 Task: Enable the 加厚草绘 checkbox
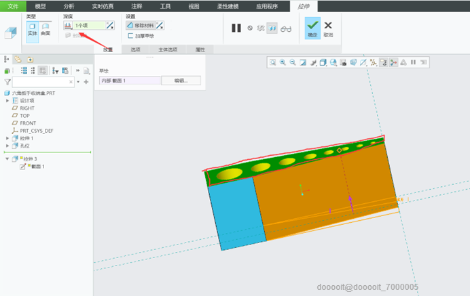(x=131, y=36)
